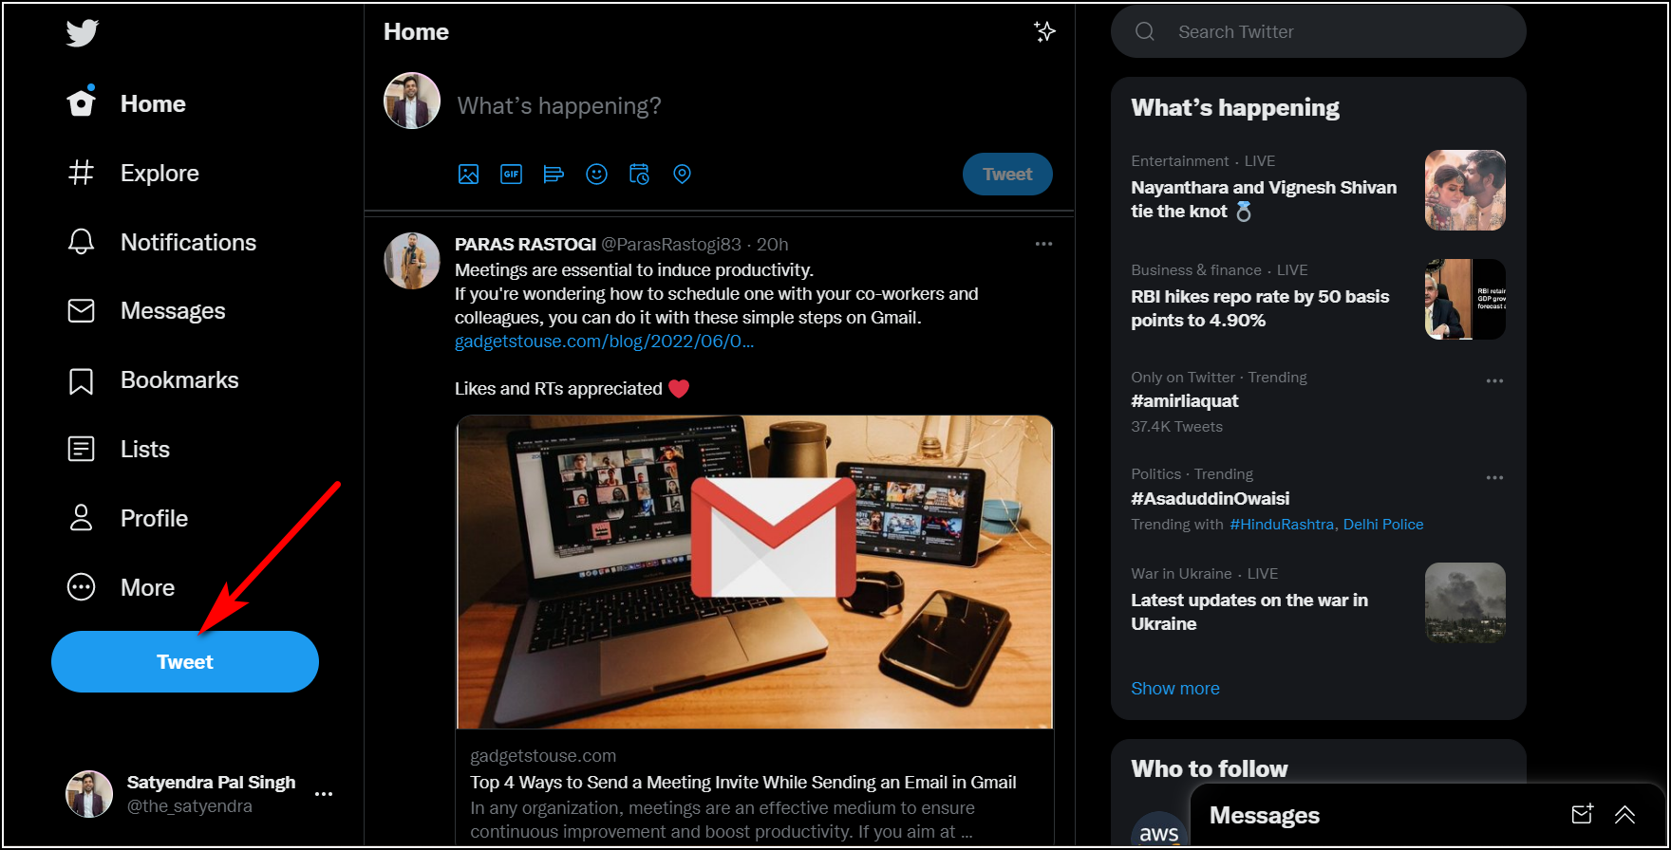Select Profile in the navigation
This screenshot has width=1671, height=850.
154,518
